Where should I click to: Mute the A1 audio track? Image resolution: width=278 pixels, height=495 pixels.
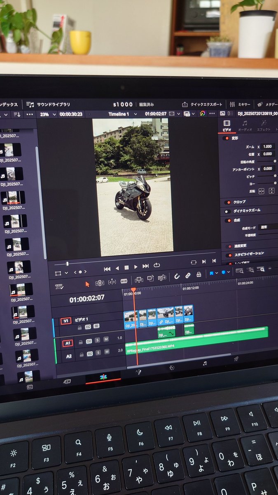tap(106, 339)
